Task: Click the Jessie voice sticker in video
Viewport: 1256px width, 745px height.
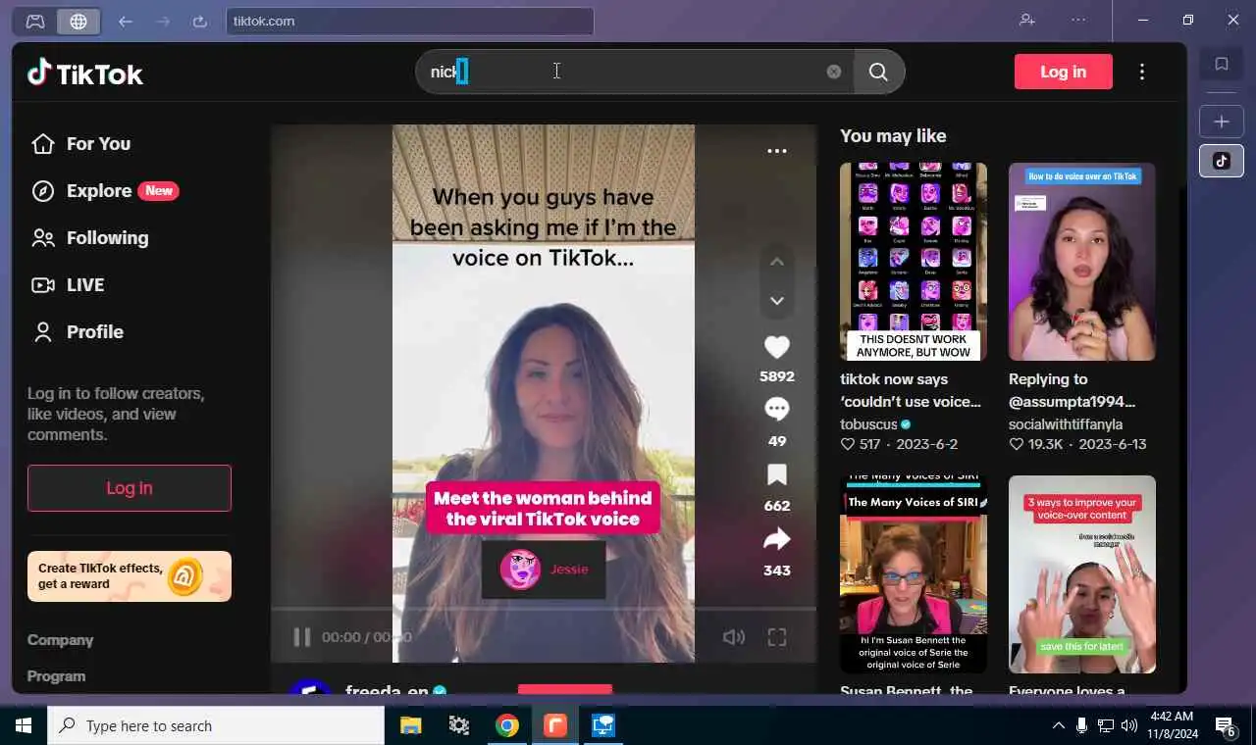Action: (544, 570)
